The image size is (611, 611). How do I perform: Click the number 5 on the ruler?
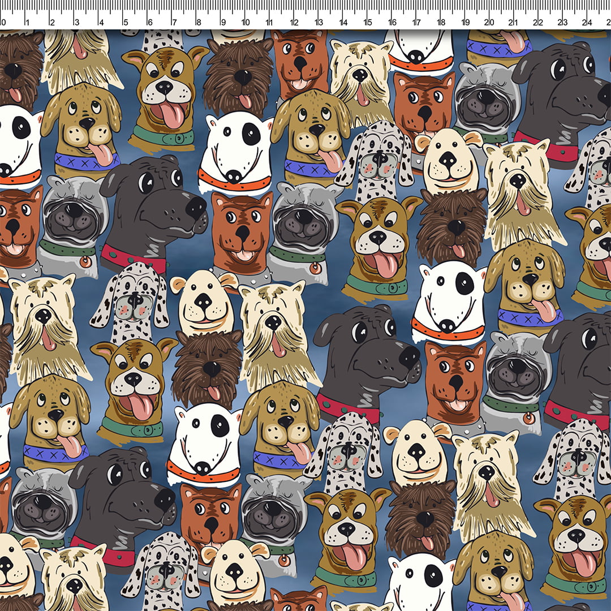pyautogui.click(x=125, y=22)
